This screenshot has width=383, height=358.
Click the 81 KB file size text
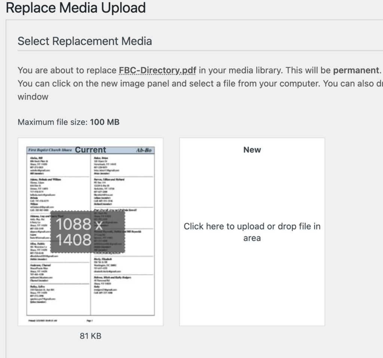[91, 336]
